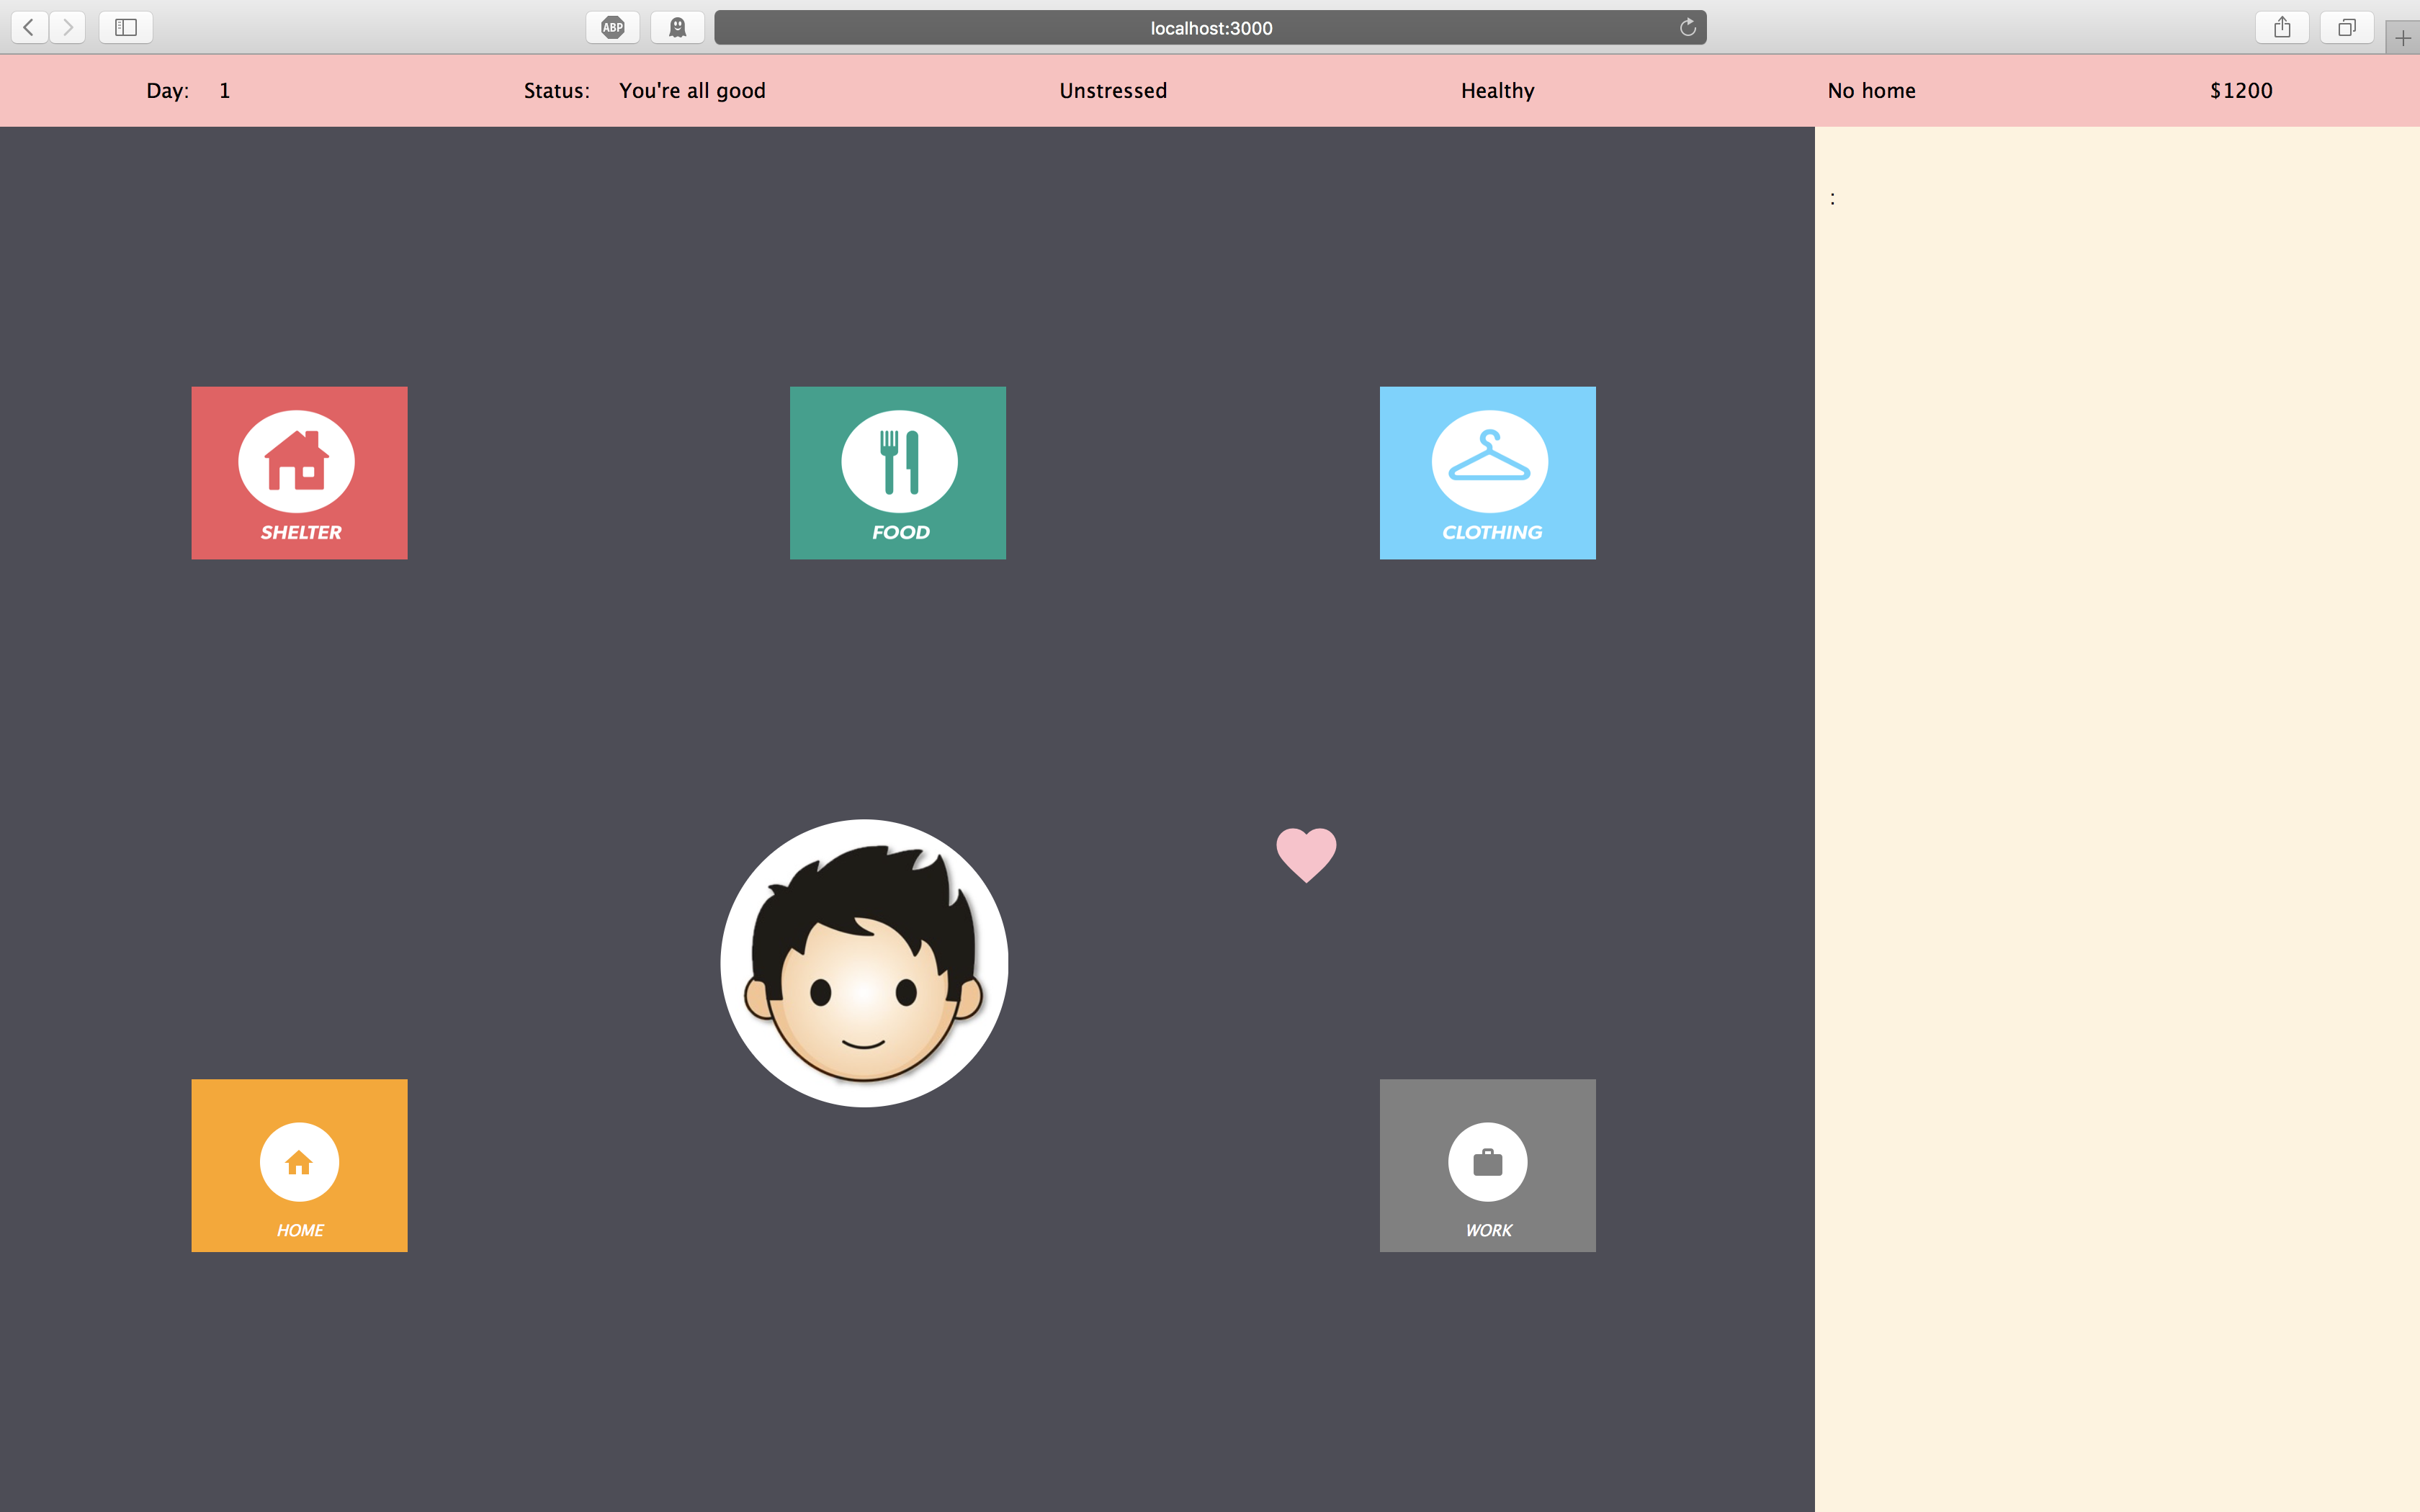Click the $1200 money display

(x=2240, y=91)
